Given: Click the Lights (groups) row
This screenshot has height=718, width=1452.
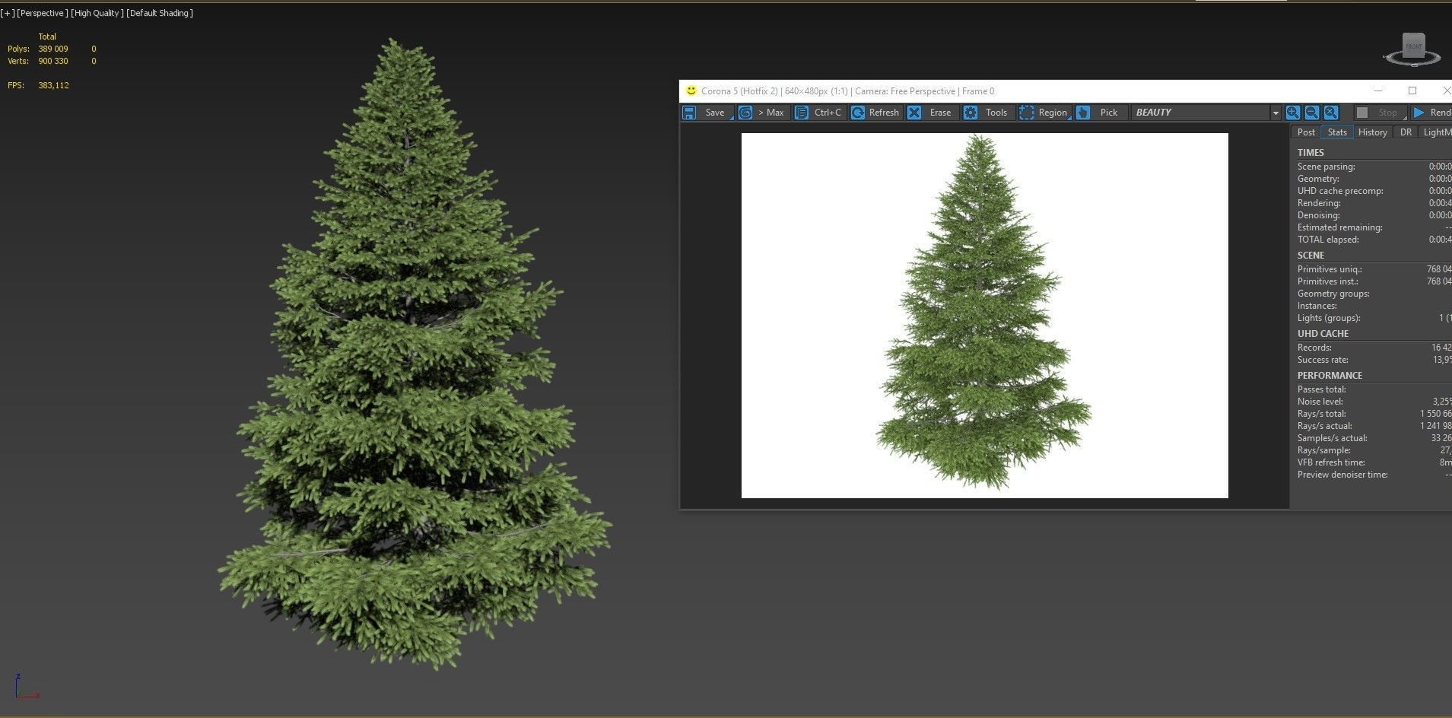Looking at the screenshot, I should (1374, 318).
